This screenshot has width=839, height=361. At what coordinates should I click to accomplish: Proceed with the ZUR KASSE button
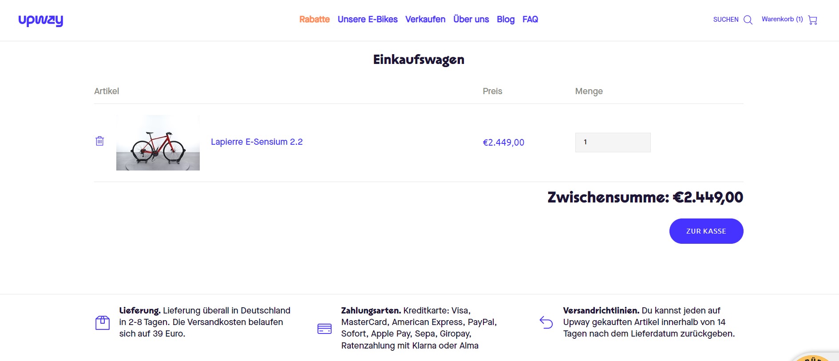pyautogui.click(x=706, y=231)
